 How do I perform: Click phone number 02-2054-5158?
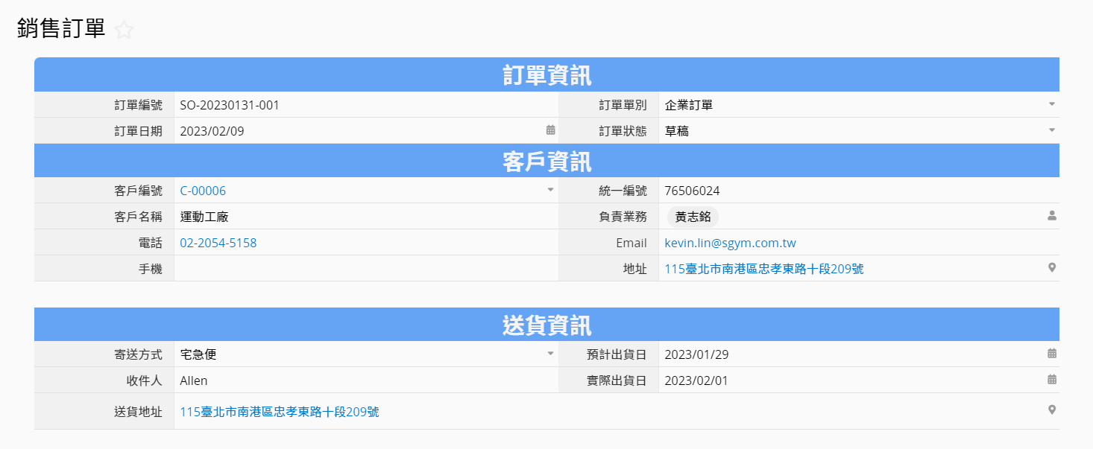tap(218, 243)
